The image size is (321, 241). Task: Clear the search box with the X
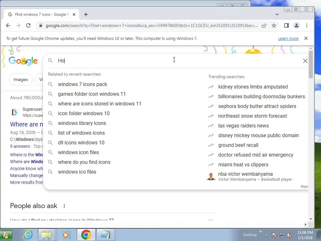coord(305,61)
